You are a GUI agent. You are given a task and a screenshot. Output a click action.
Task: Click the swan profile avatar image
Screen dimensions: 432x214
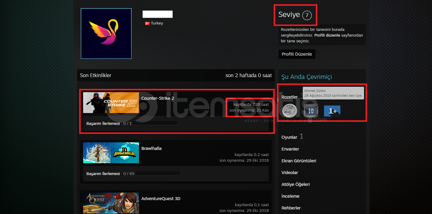pos(106,34)
